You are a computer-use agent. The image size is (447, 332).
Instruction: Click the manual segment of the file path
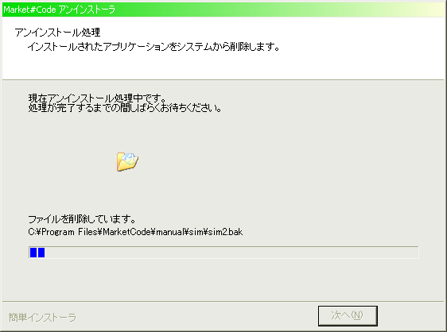(170, 232)
